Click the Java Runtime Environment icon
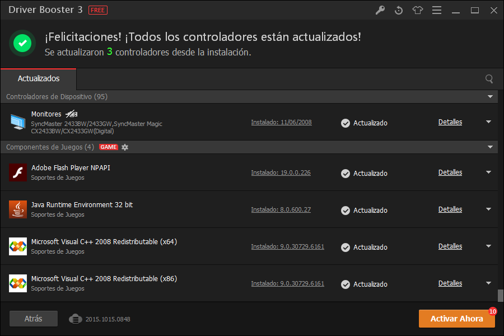504x336 pixels. click(x=18, y=209)
